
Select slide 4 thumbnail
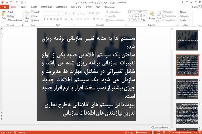tap(187, 114)
